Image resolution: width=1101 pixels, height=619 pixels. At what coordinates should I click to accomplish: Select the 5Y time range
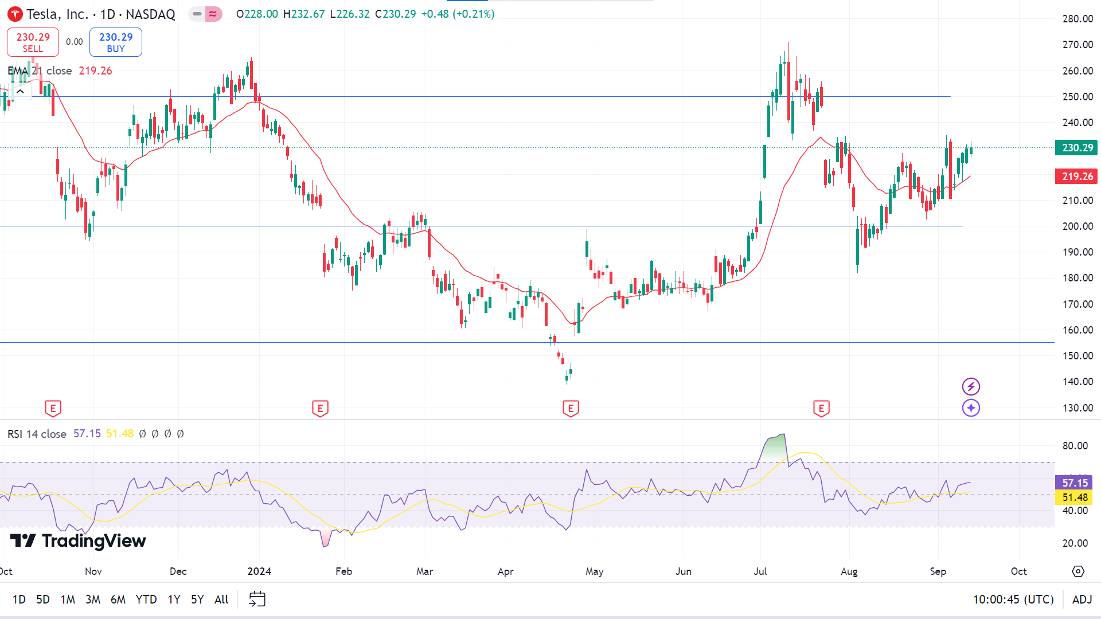197,600
